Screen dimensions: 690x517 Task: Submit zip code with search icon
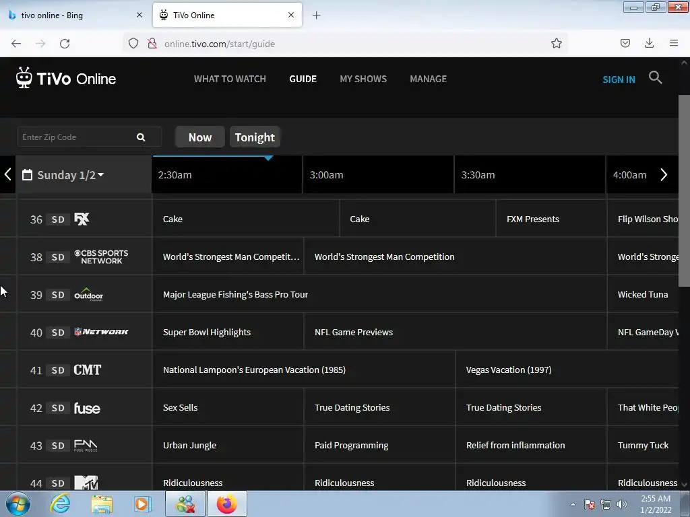click(141, 137)
